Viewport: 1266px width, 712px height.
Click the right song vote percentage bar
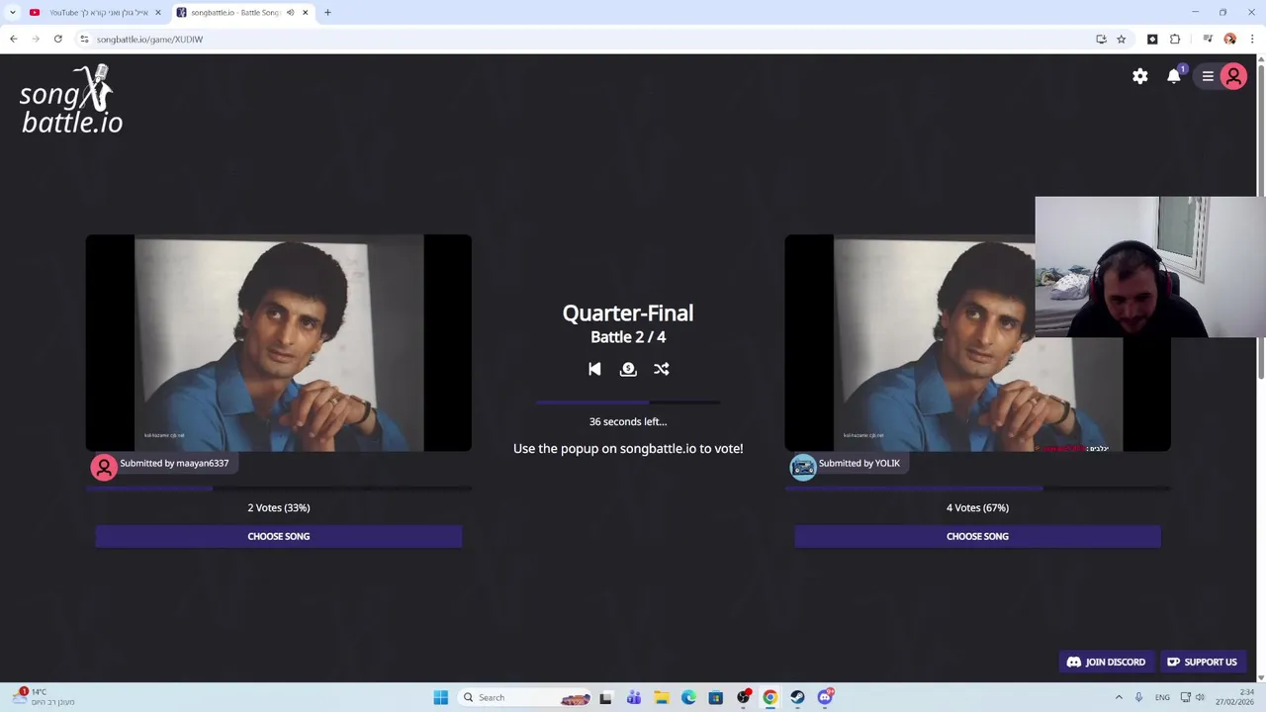point(977,488)
